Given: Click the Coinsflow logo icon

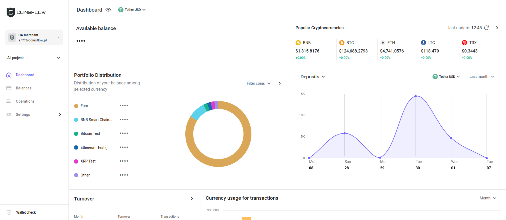Looking at the screenshot, I should (11, 12).
